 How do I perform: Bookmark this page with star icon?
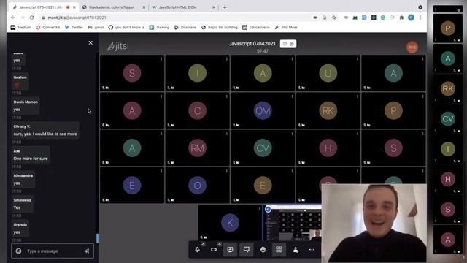pos(334,18)
